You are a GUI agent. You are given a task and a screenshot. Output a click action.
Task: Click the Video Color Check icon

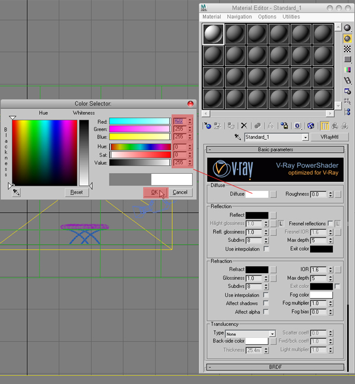point(347,70)
